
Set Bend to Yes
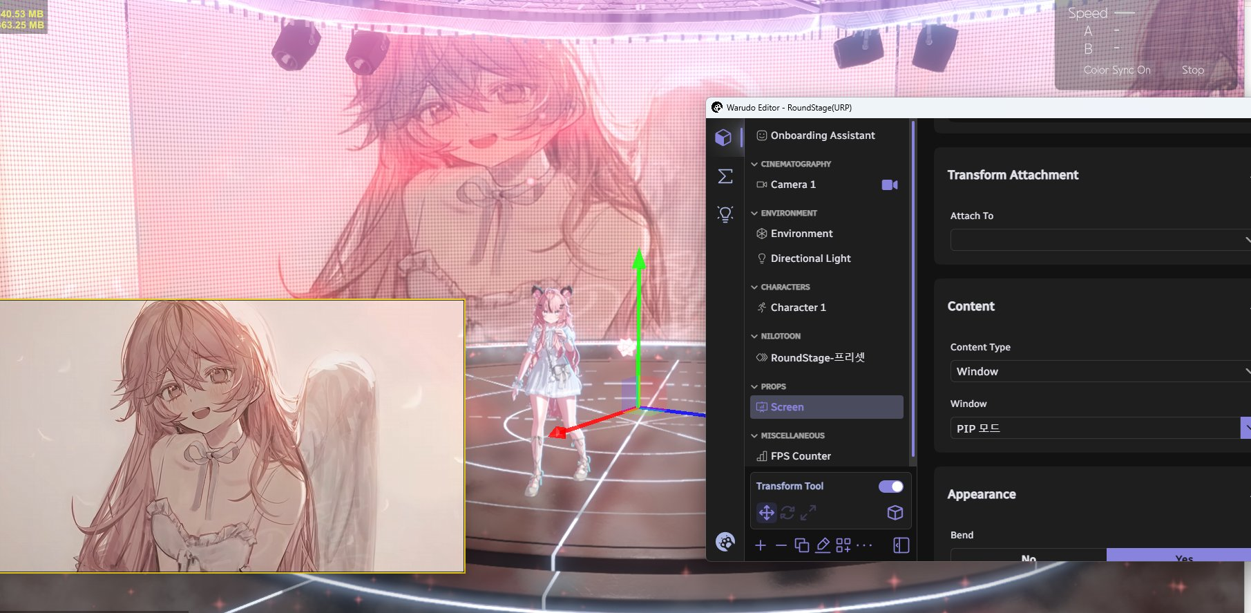(x=1178, y=556)
